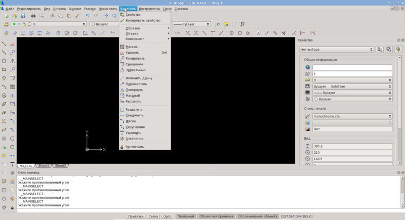This screenshot has height=220, width=405.
Task: Open the ByLayer color dropdown in Properties
Action: (x=352, y=99)
